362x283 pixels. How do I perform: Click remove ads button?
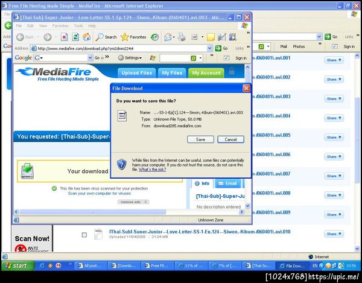(133, 202)
